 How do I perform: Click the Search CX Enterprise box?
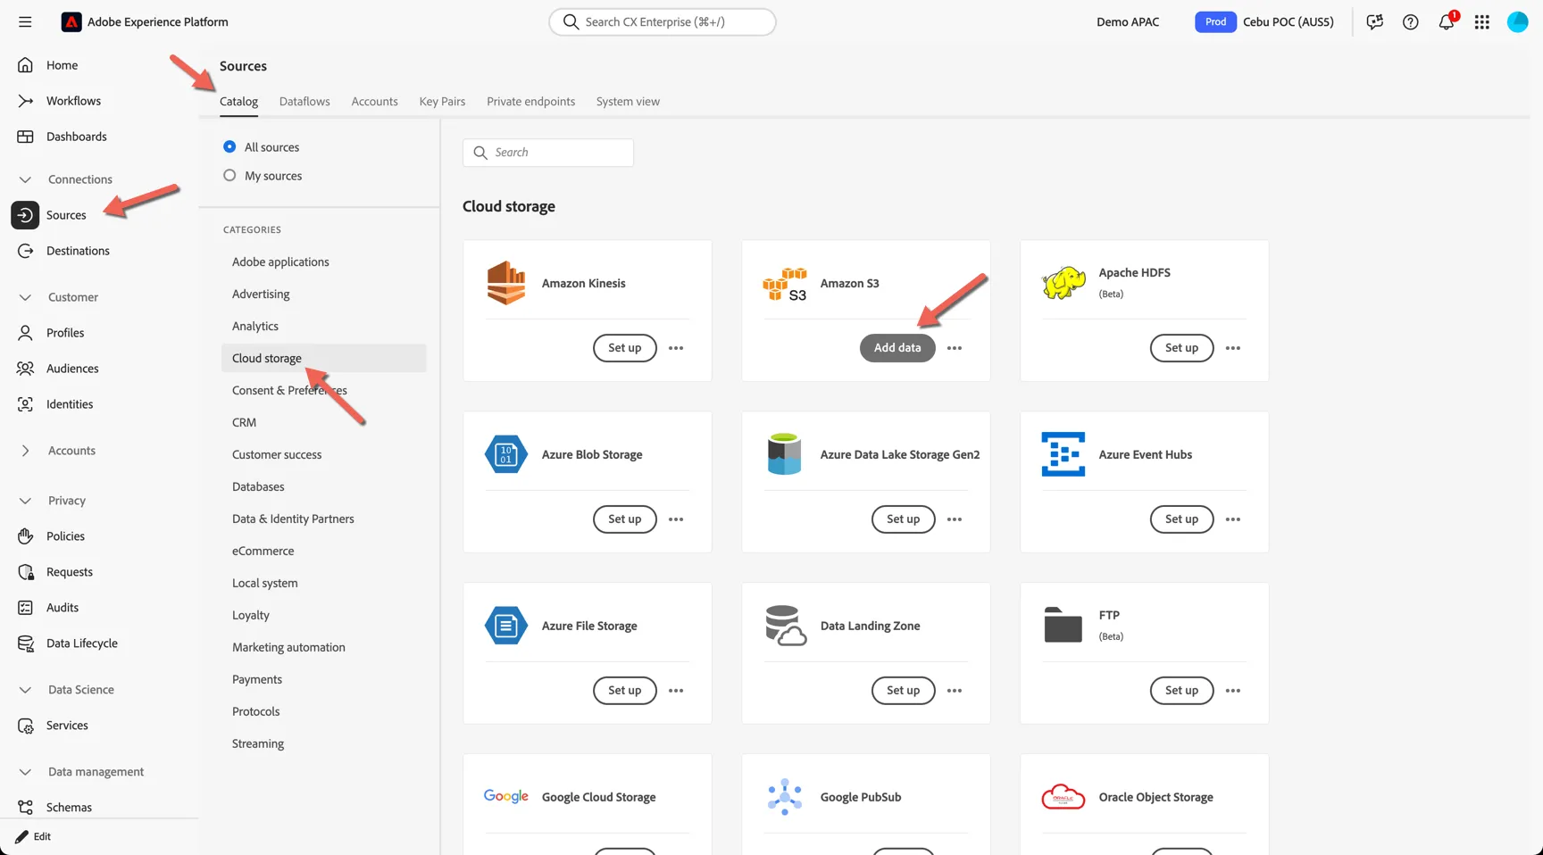663,22
